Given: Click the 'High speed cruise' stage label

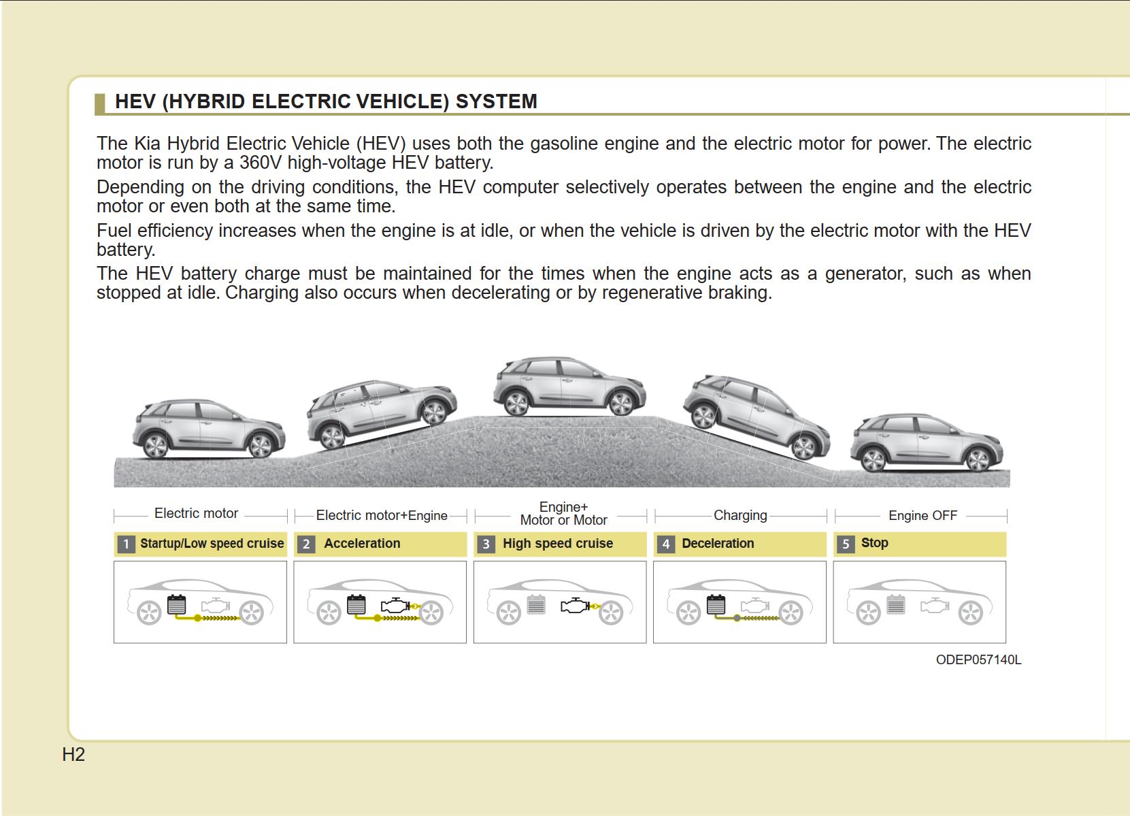Looking at the screenshot, I should tap(558, 544).
